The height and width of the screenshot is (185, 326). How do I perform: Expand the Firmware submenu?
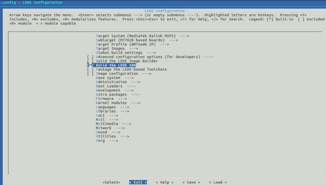[x=111, y=98]
